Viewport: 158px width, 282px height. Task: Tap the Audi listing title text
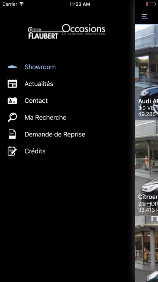148,101
